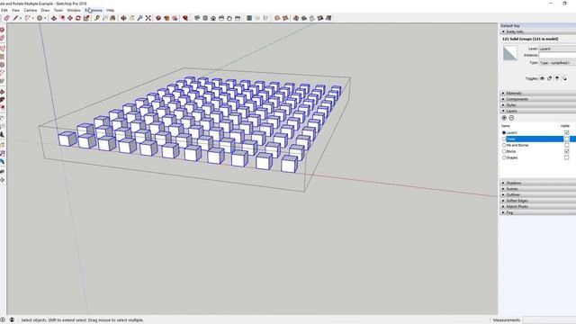
Task: Click the Zoom Extents icon
Action: [x=148, y=18]
